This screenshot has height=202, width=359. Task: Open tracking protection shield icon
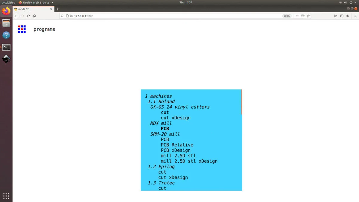[x=62, y=16]
